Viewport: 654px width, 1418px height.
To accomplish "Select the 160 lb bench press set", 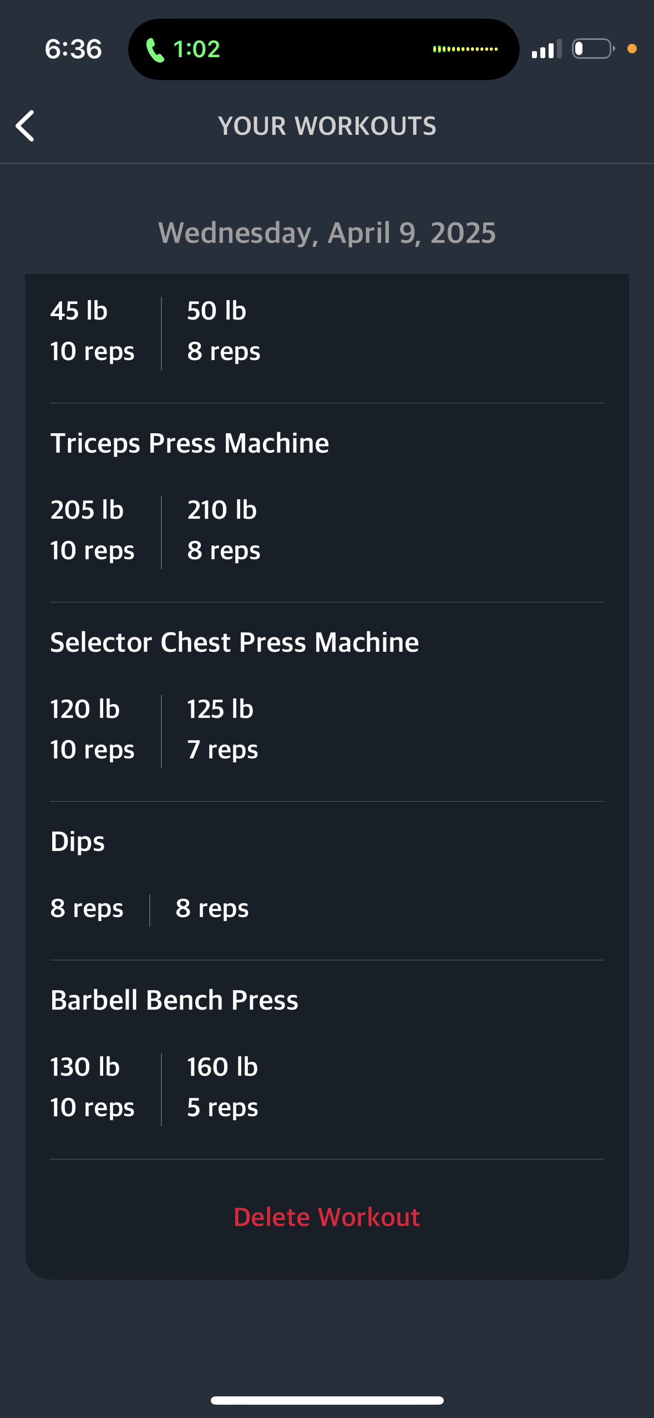I will (222, 1087).
